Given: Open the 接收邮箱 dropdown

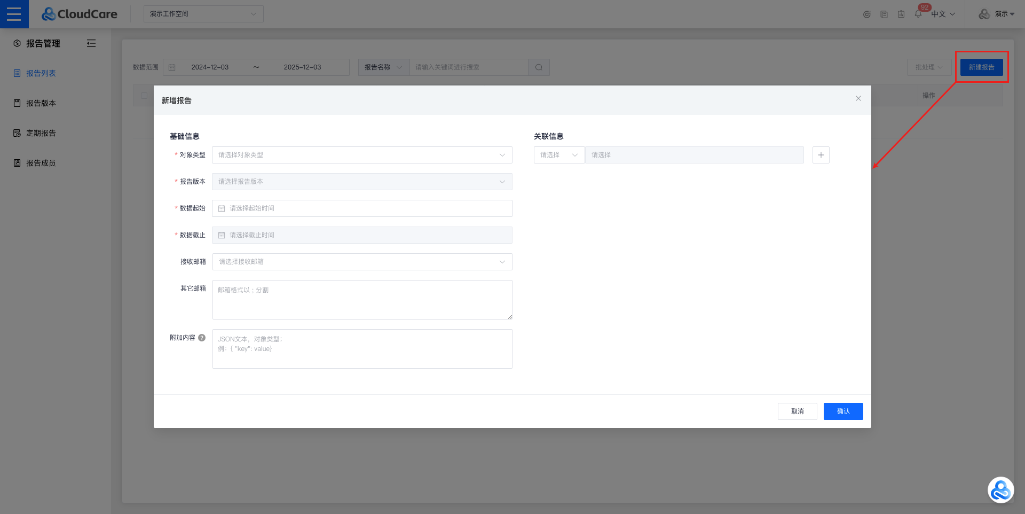Looking at the screenshot, I should (x=362, y=262).
